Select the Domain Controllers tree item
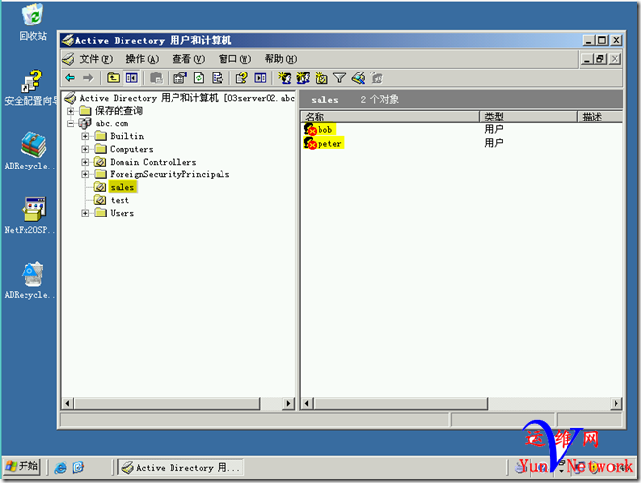Image resolution: width=641 pixels, height=483 pixels. (x=153, y=162)
